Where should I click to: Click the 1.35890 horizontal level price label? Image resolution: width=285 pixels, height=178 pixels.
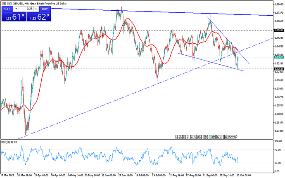click(279, 30)
